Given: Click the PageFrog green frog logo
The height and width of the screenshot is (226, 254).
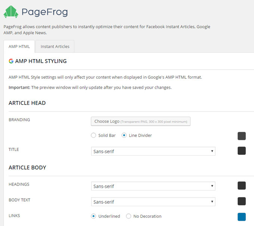Looking at the screenshot, I should tap(11, 12).
